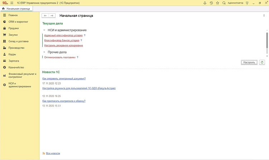269x160 pixels.
Task: Open history clock icon
Action: click(211, 3)
